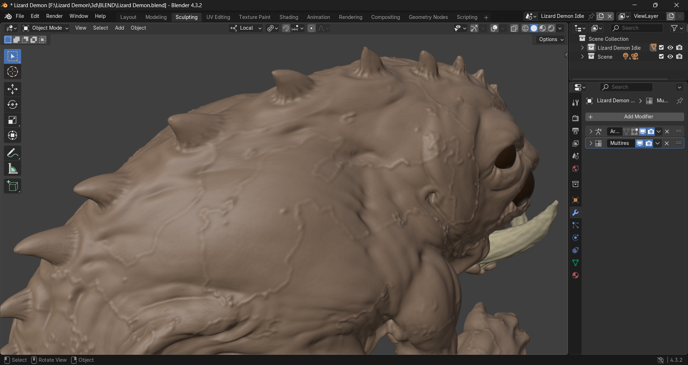Open the Tool properties tab
This screenshot has height=365, width=688.
pyautogui.click(x=575, y=103)
